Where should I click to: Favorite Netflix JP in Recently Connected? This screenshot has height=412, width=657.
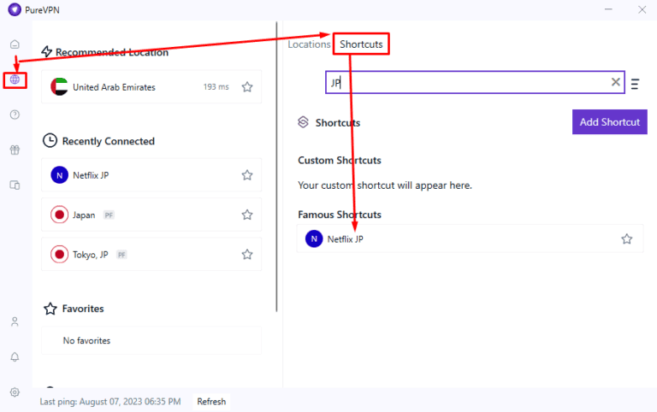[x=247, y=175]
